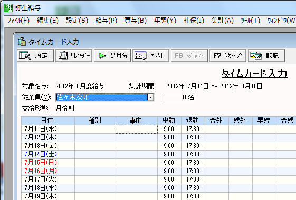Click the 10名 count field
This screenshot has height=200, width=296.
tap(179, 97)
